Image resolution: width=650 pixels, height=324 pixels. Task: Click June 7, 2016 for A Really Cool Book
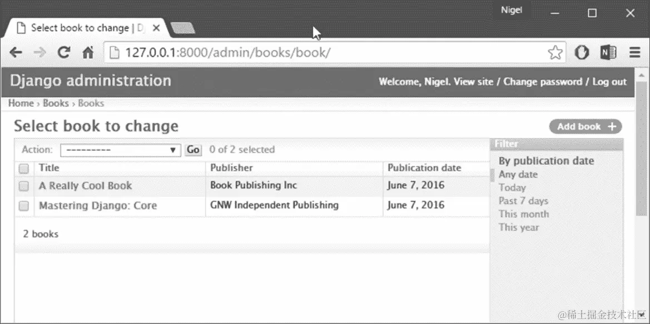click(x=416, y=185)
